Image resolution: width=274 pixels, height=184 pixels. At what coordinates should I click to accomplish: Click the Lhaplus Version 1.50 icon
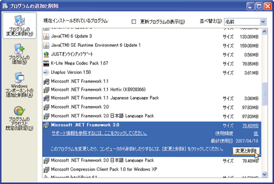click(46, 73)
